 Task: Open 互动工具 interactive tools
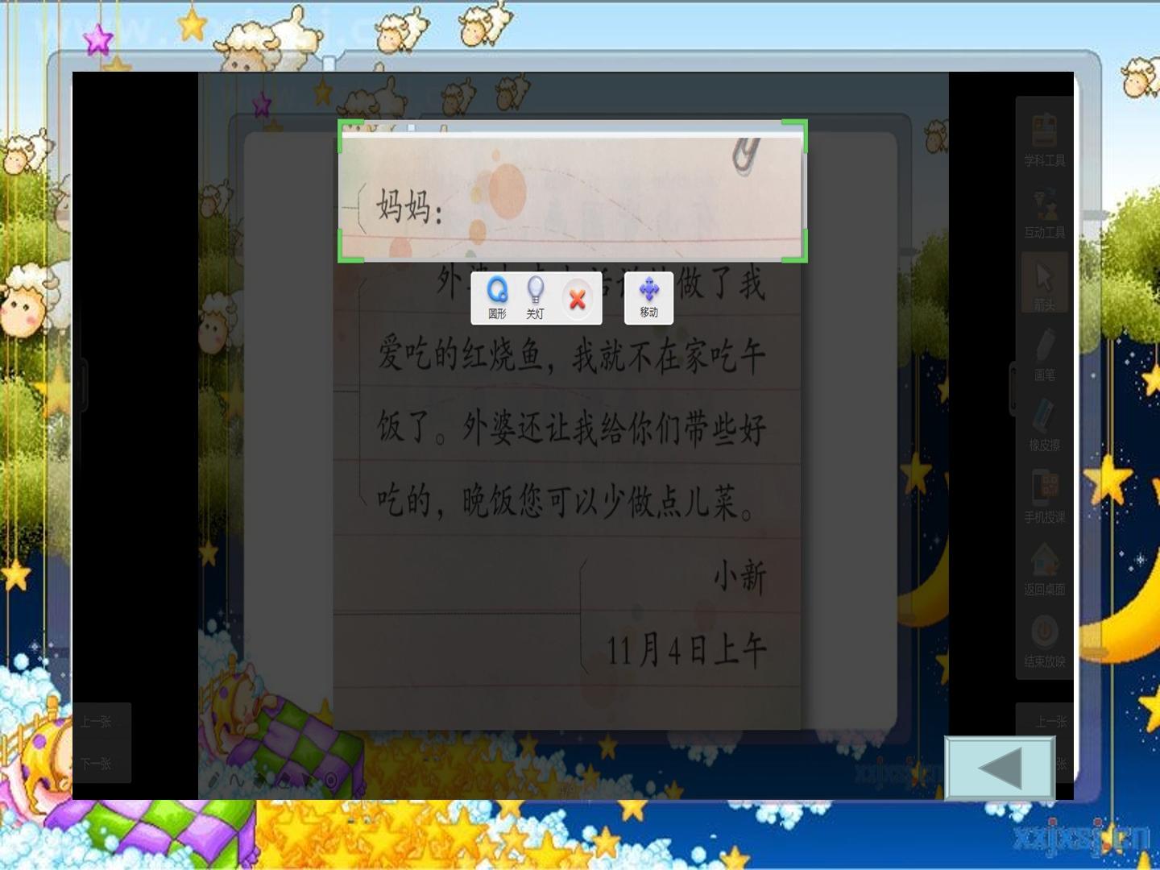click(1044, 212)
